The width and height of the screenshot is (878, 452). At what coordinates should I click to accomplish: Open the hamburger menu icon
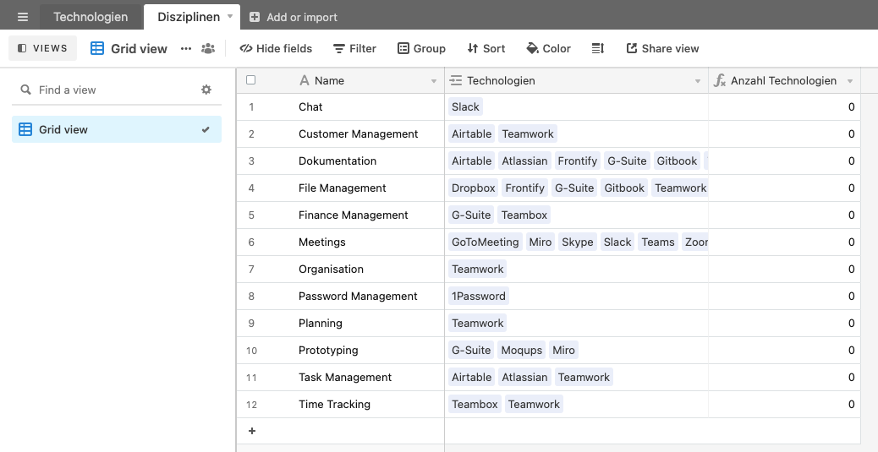click(x=22, y=17)
